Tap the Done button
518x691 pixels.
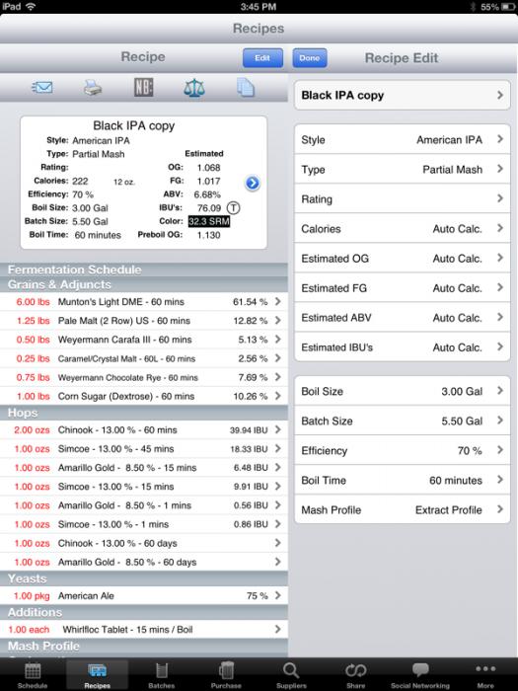coord(310,57)
